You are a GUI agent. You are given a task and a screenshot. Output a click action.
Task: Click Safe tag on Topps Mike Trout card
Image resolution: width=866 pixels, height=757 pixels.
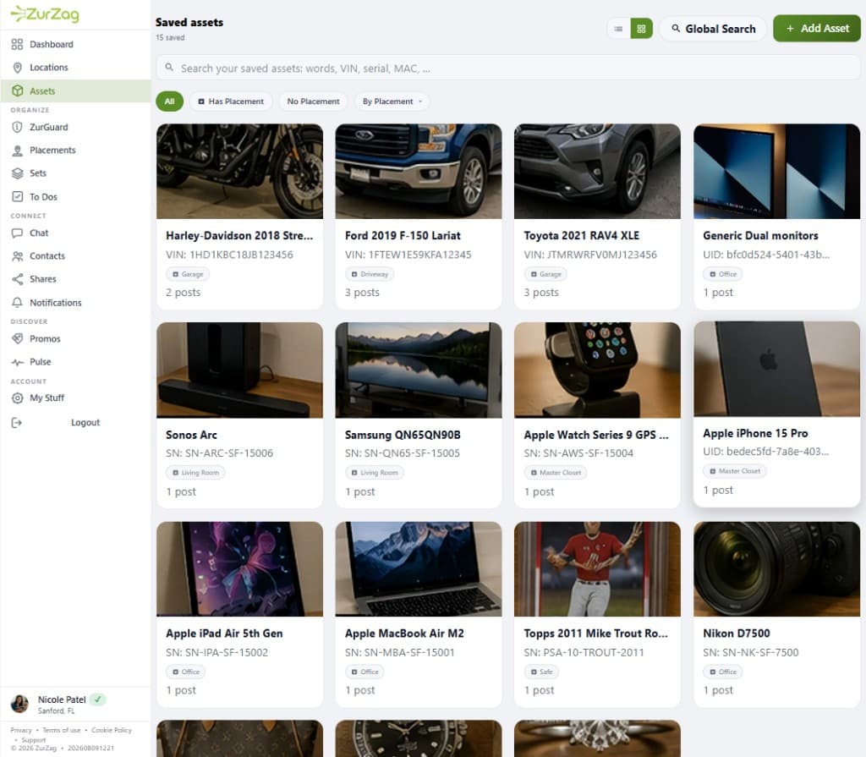(x=541, y=672)
